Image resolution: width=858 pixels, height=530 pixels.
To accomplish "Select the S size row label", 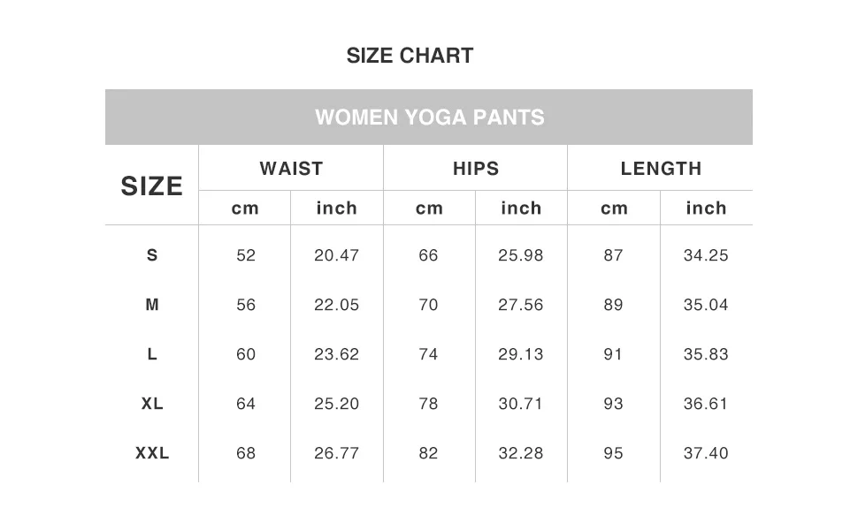I will [152, 255].
